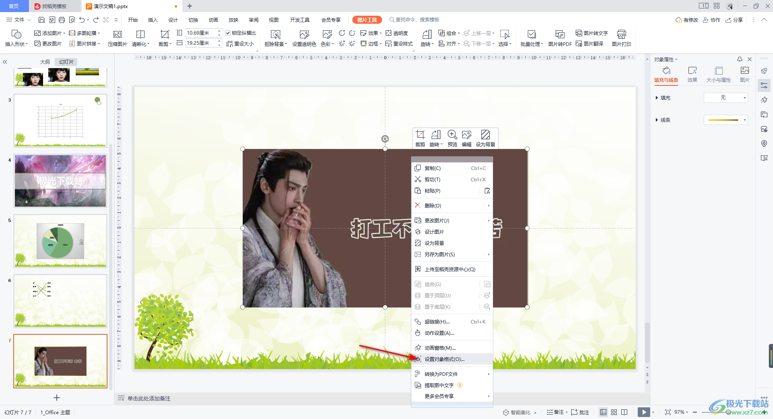The image size is (773, 419).
Task: Open Fill type dropdown showing None
Action: coord(725,98)
